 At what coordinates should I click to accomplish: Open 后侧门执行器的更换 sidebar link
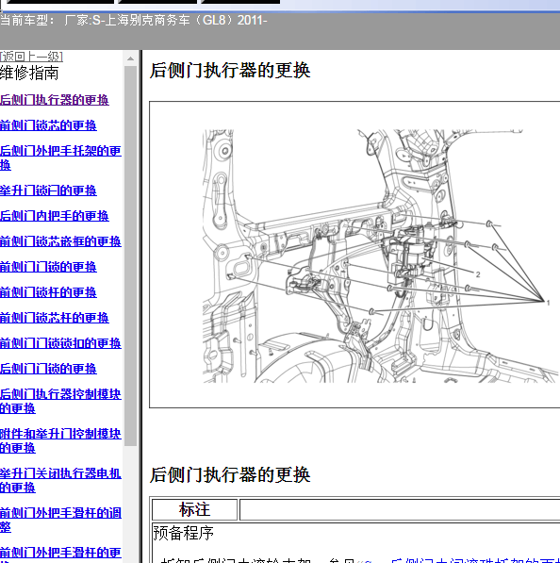pos(54,100)
